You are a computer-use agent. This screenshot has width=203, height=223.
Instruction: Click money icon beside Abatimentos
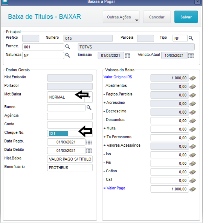click(192, 86)
